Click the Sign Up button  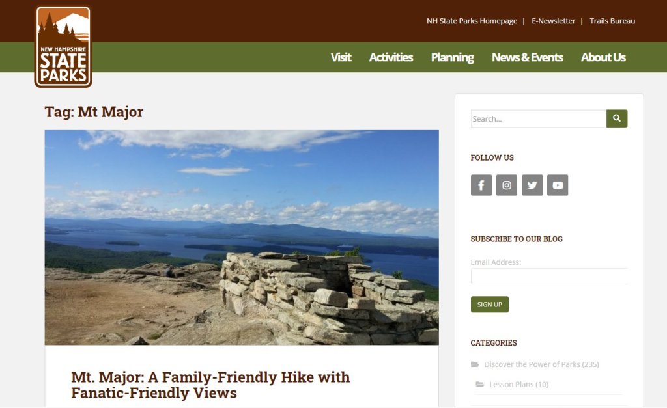490,305
